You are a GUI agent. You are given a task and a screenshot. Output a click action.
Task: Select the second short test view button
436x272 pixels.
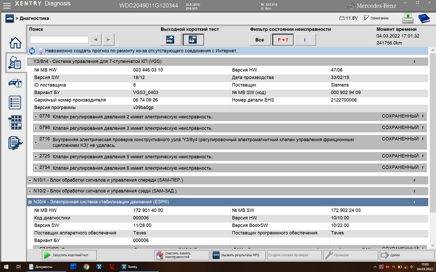(193, 39)
